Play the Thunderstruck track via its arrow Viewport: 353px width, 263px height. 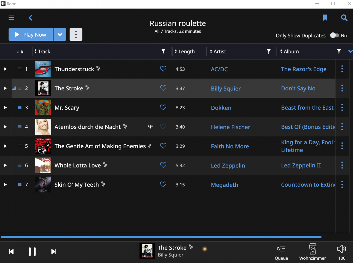[5, 69]
